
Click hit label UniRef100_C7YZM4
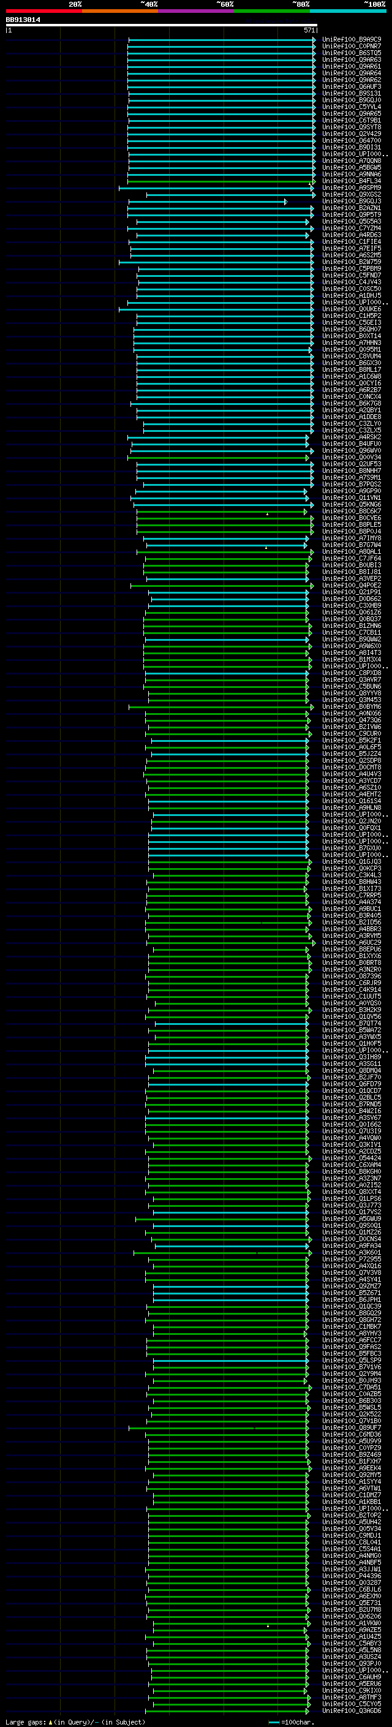click(351, 228)
